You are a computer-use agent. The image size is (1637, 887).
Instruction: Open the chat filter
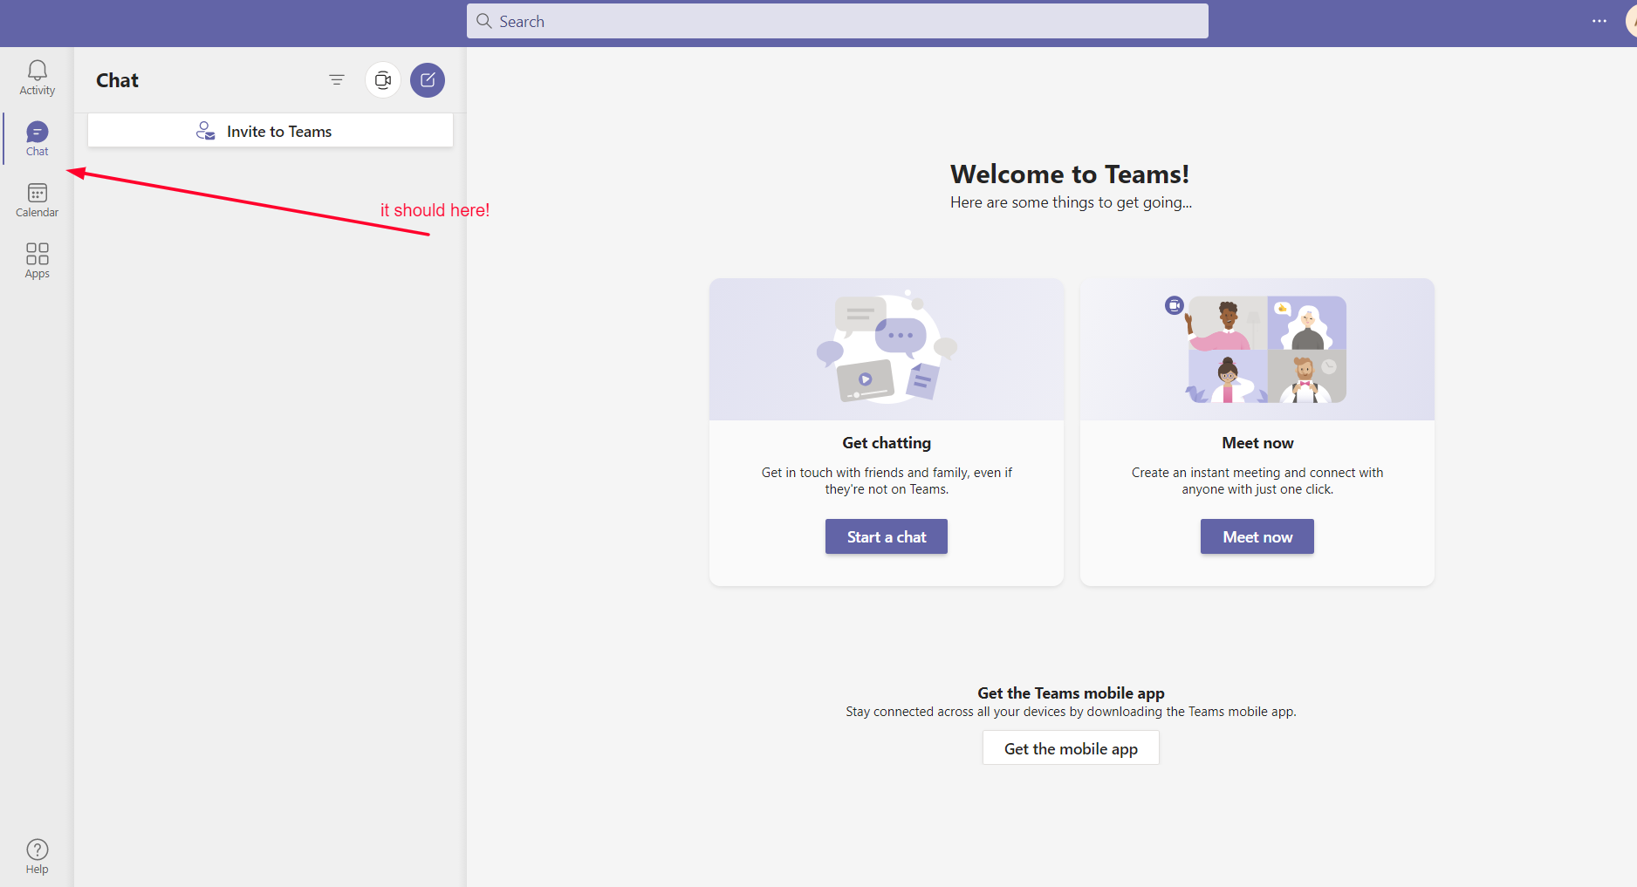[x=337, y=79]
